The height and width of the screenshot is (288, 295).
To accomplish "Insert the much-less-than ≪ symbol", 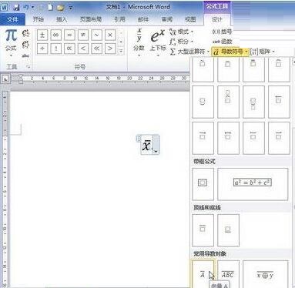I will point(96,49).
